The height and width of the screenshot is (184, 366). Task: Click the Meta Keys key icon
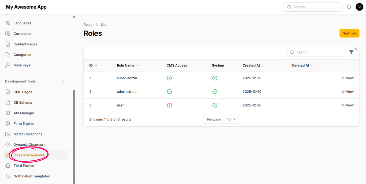click(8, 65)
